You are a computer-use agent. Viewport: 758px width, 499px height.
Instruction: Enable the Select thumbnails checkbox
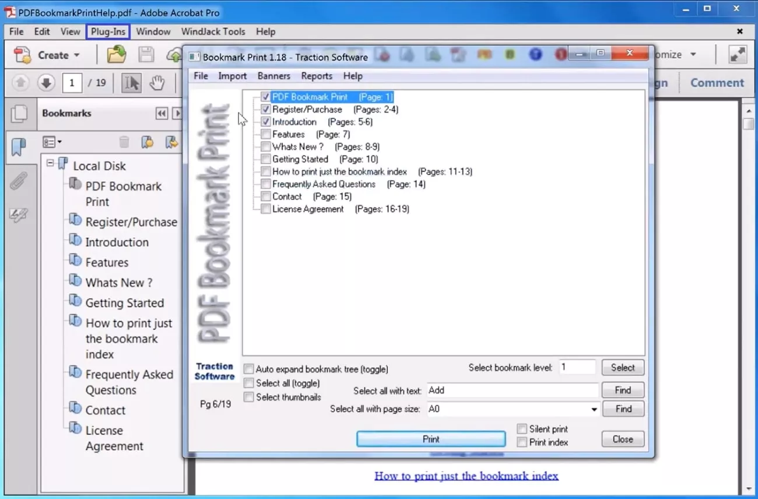249,397
